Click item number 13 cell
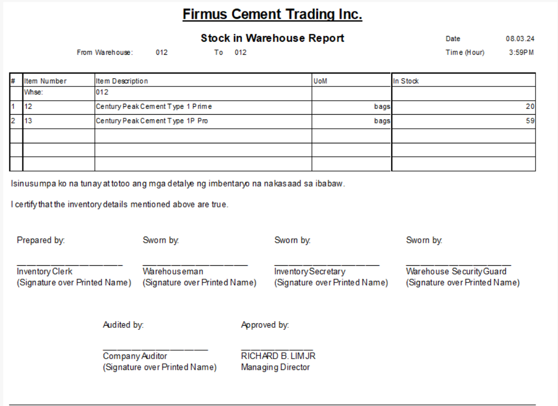Viewport: 558px width, 406px height. [x=28, y=121]
